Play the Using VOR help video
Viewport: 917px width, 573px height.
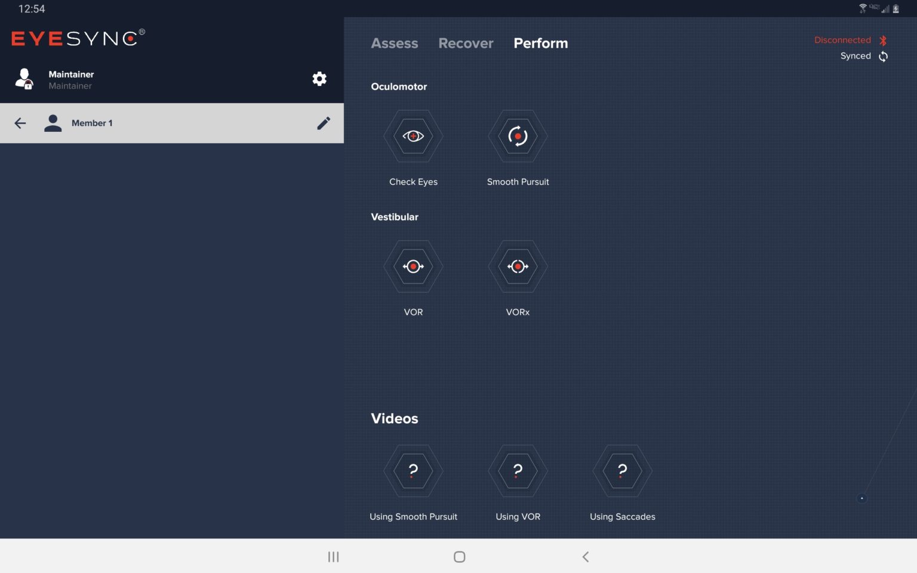[518, 471]
